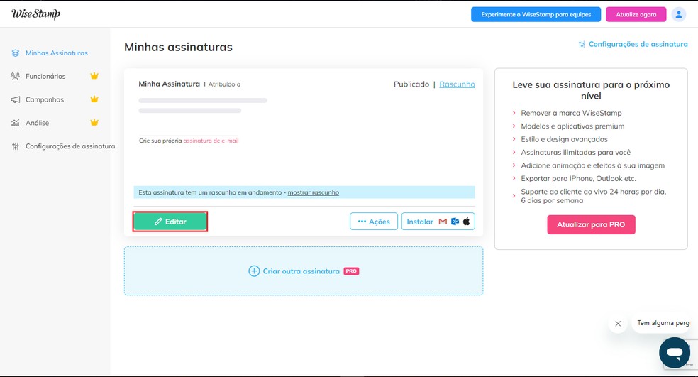The width and height of the screenshot is (698, 377).
Task: Click the Tem alguma pergunta chat message
Action: 663,323
